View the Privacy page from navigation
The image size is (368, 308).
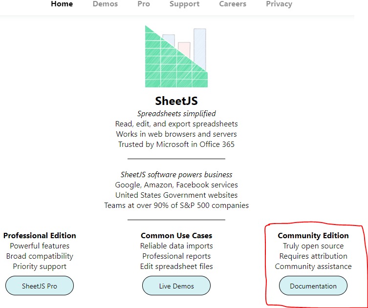pyautogui.click(x=279, y=4)
